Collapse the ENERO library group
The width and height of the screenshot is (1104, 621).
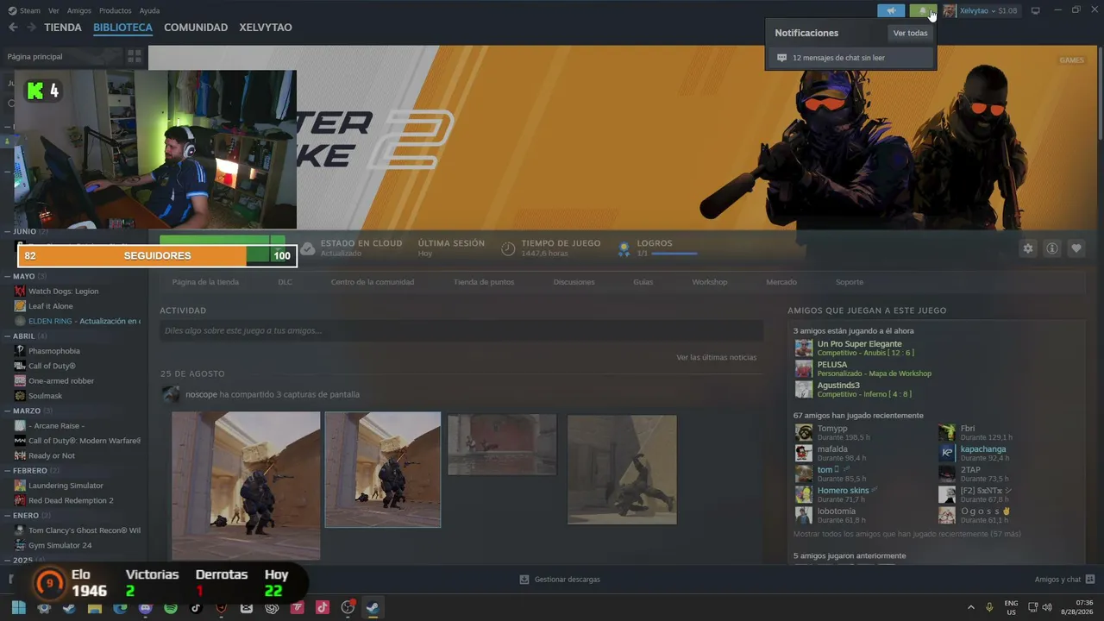(x=7, y=516)
